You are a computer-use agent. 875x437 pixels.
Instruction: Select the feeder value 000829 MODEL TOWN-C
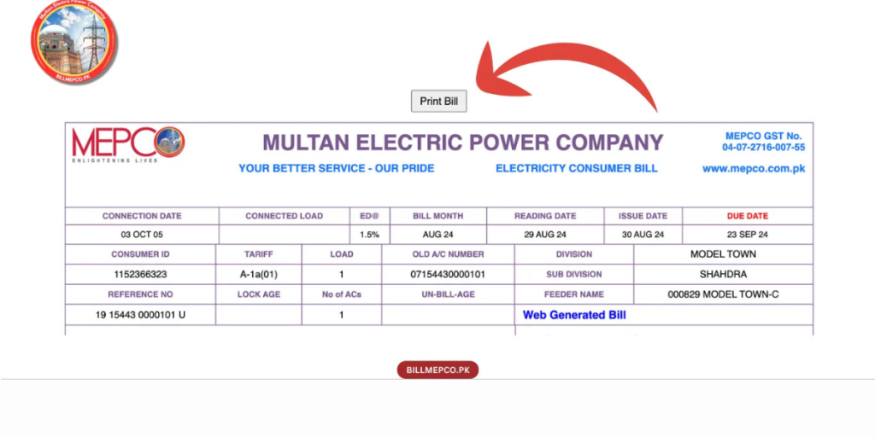click(x=723, y=294)
